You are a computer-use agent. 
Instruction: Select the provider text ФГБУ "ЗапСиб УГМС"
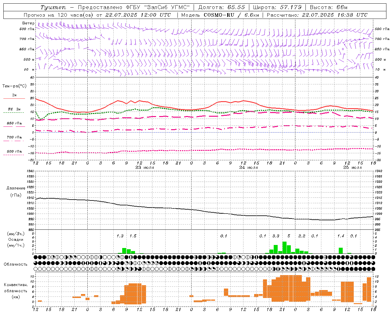point(158,7)
